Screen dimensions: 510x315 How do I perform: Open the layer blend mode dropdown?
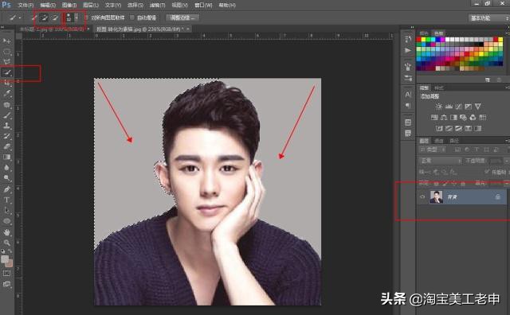coord(441,161)
